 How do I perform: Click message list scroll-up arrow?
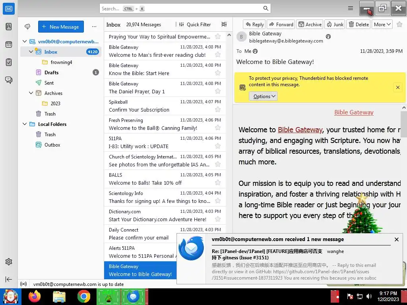[229, 35]
